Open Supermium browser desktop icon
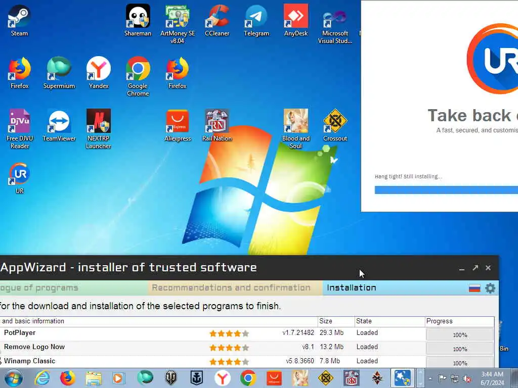This screenshot has width=518, height=388. (59, 73)
